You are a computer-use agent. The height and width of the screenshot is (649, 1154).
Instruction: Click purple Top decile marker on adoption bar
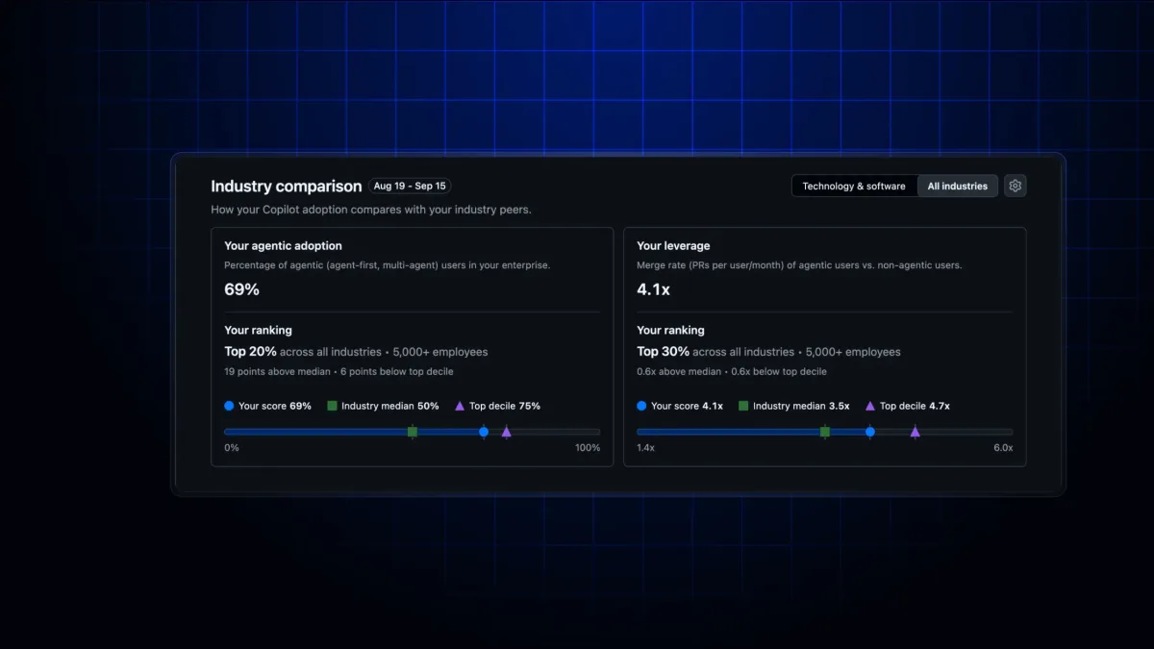click(506, 432)
